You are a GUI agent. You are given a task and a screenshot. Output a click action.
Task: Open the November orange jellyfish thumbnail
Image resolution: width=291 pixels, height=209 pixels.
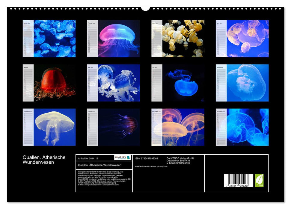click(x=178, y=127)
